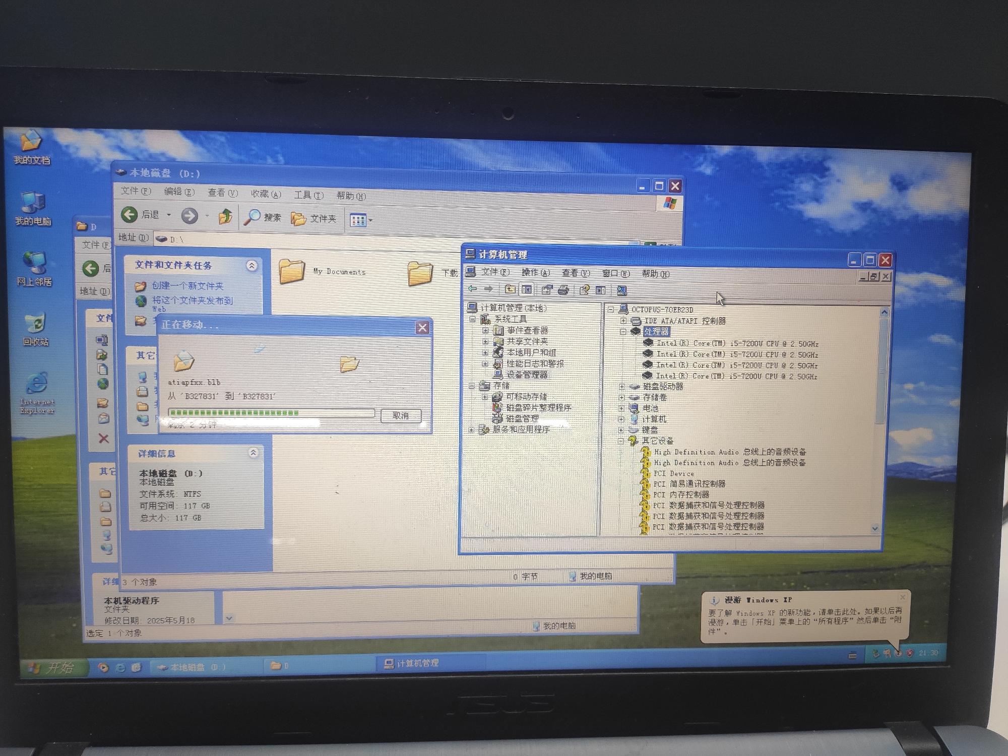1008x756 pixels.
Task: Click Forward button in Local Disk D window
Action: point(190,216)
